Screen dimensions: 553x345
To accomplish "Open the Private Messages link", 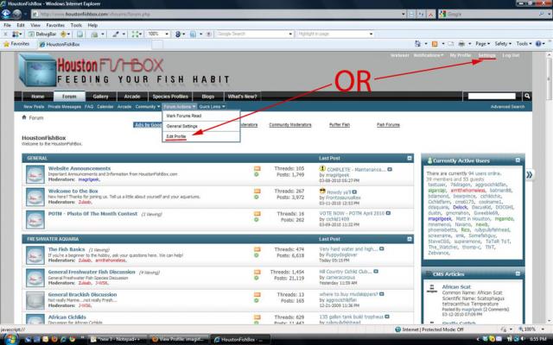I will coord(65,106).
